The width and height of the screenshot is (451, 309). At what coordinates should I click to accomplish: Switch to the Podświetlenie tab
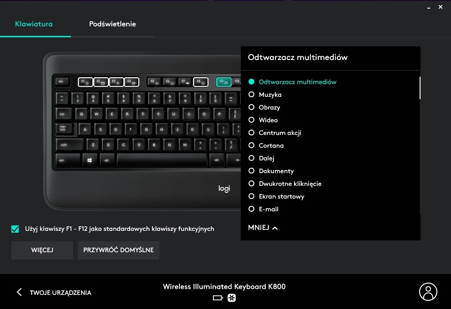pos(112,24)
